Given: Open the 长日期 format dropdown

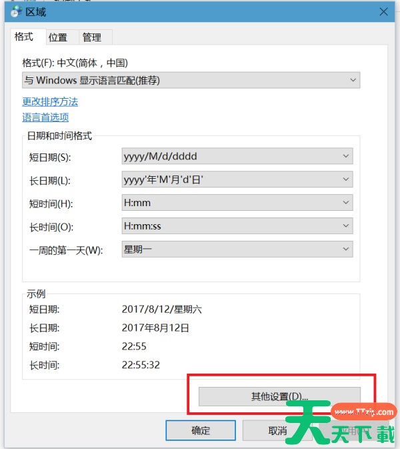Looking at the screenshot, I should pyautogui.click(x=237, y=179).
